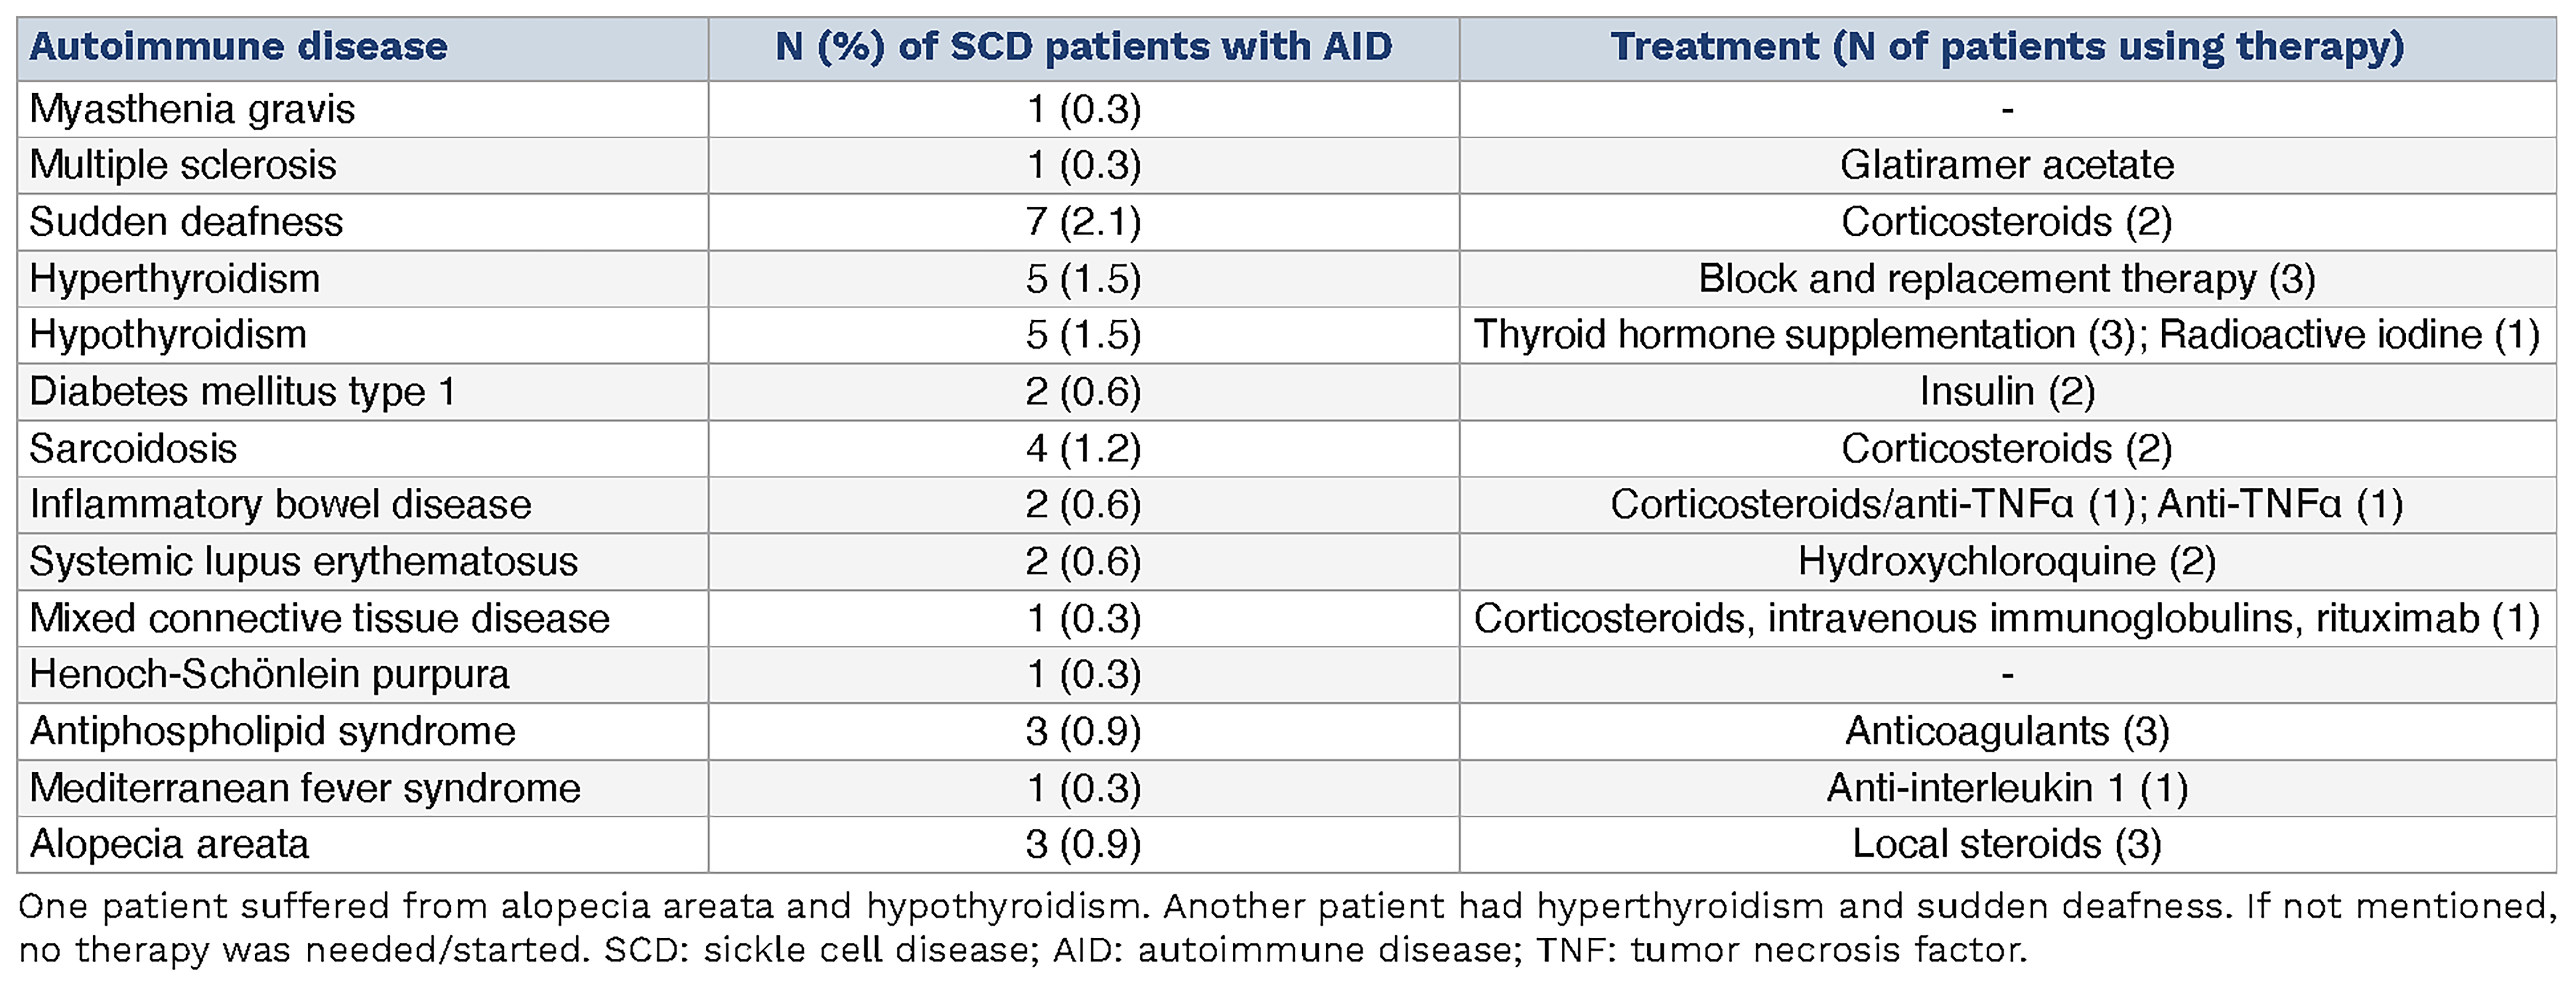Select the 'Sudden deafness' row label
This screenshot has height=991, width=2576.
pos(186,222)
